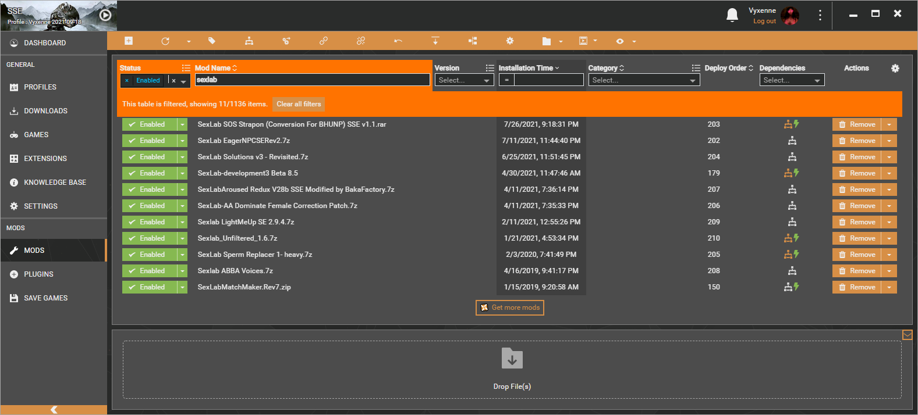Click the import down-arrow toolbar icon

coord(435,41)
